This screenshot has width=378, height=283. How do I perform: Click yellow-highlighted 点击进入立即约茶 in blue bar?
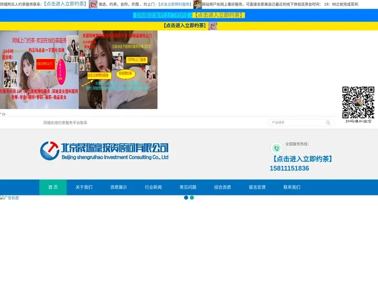pyautogui.click(x=218, y=15)
